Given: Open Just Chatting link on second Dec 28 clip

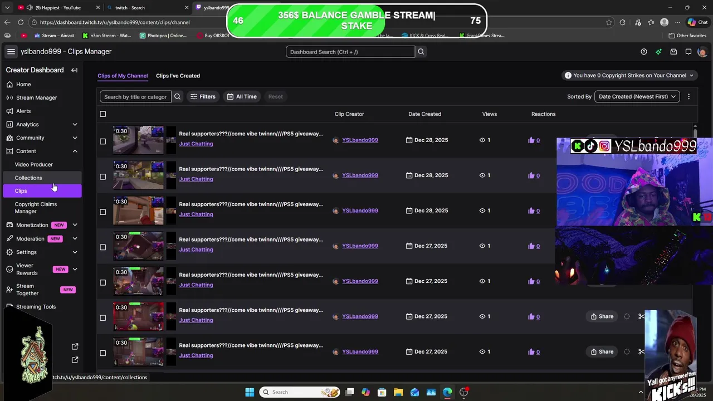Looking at the screenshot, I should pos(196,179).
